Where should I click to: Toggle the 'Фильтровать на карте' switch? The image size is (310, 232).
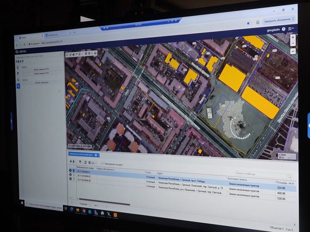(x=102, y=164)
